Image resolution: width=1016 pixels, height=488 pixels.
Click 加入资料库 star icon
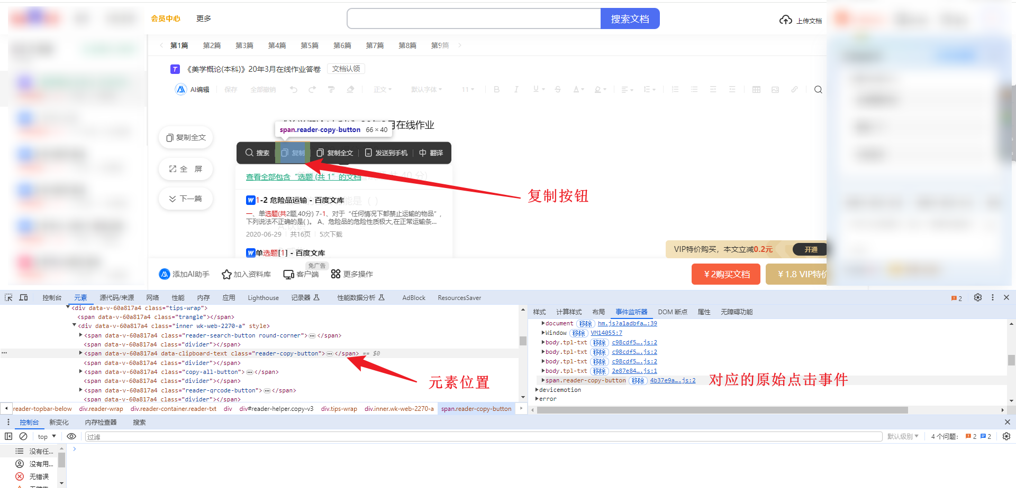(226, 274)
